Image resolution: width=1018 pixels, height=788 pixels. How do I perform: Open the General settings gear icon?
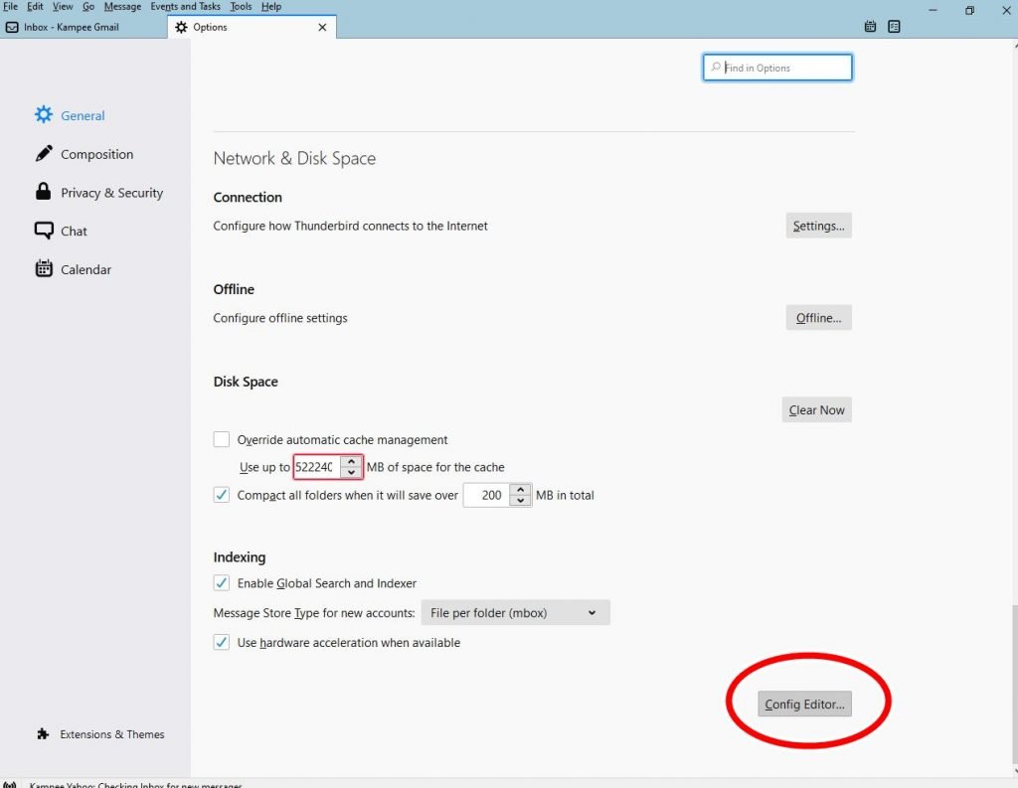pyautogui.click(x=44, y=115)
